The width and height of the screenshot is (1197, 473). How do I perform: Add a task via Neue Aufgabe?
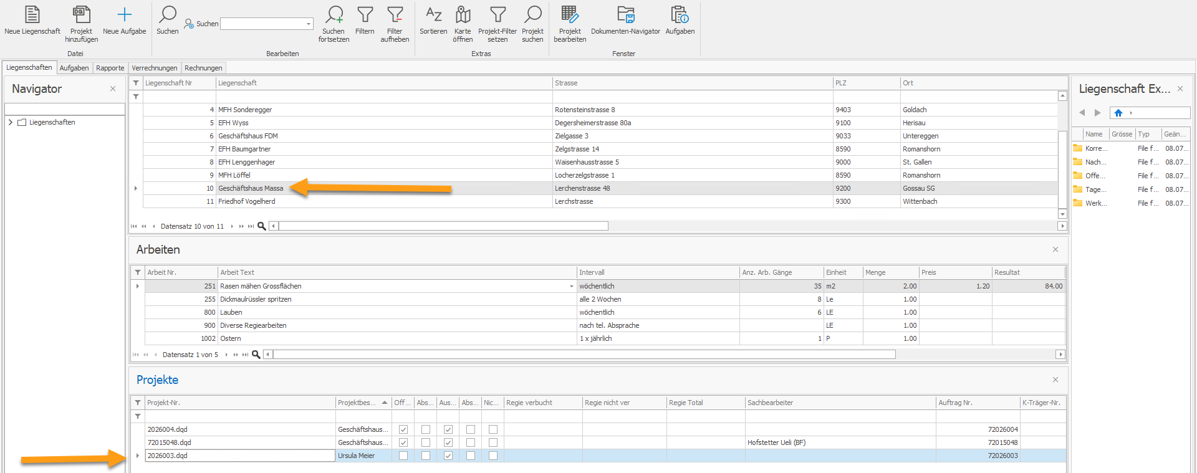click(x=125, y=20)
